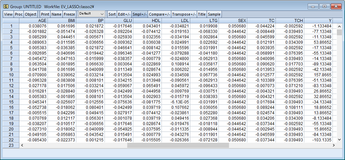Select row header 8
The image size is (345, 160).
(x=11, y=64)
